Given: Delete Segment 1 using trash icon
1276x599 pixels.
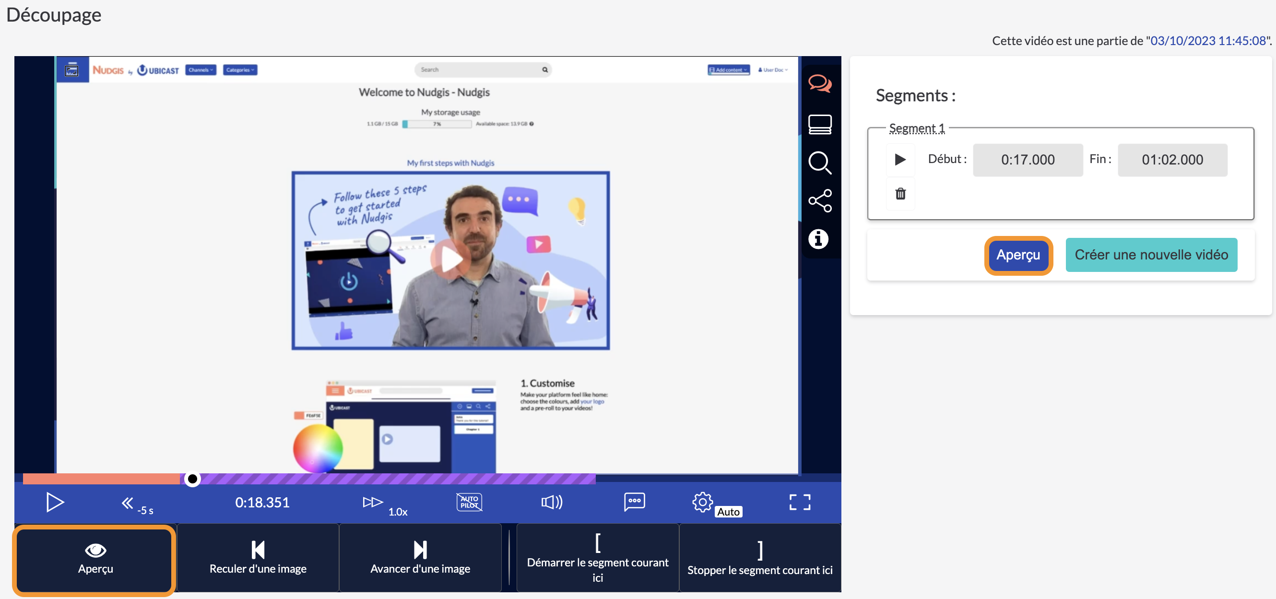Looking at the screenshot, I should click(900, 194).
